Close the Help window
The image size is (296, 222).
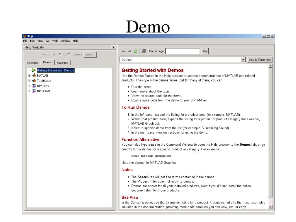[272, 36]
